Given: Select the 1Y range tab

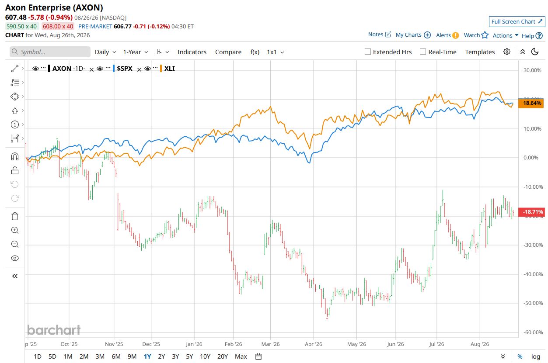Looking at the screenshot, I should pos(147,356).
